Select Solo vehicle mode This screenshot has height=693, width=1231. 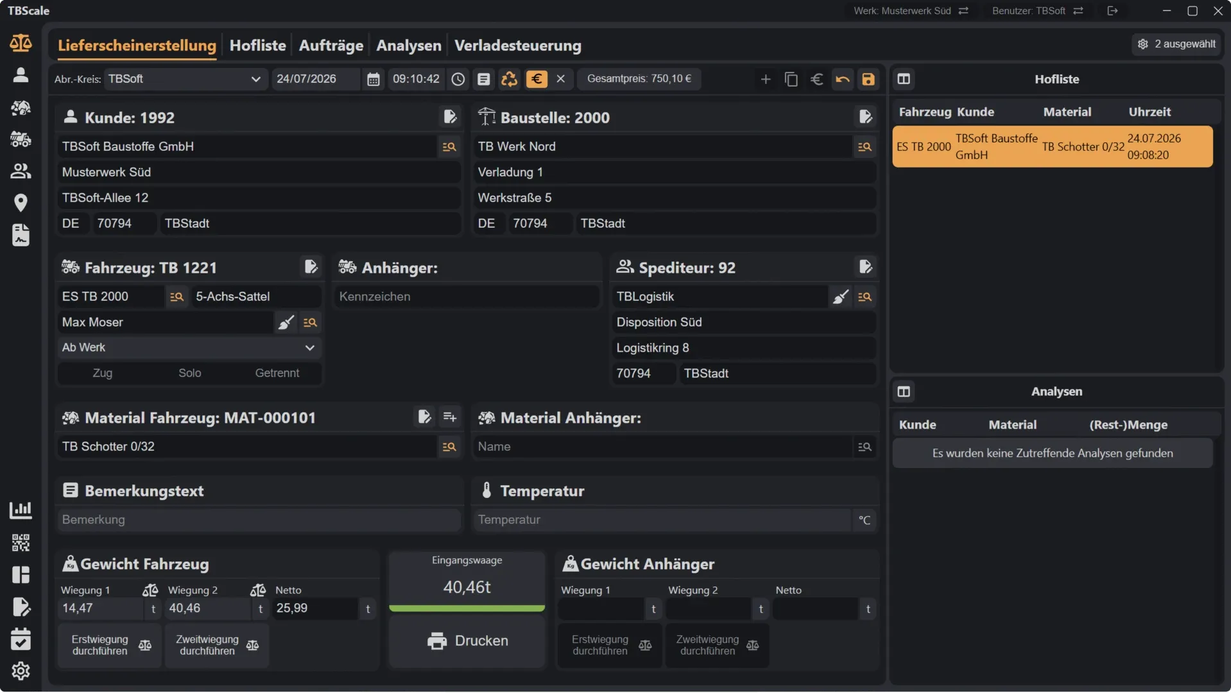189,373
